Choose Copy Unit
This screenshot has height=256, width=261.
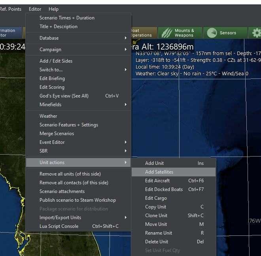pos(174,207)
